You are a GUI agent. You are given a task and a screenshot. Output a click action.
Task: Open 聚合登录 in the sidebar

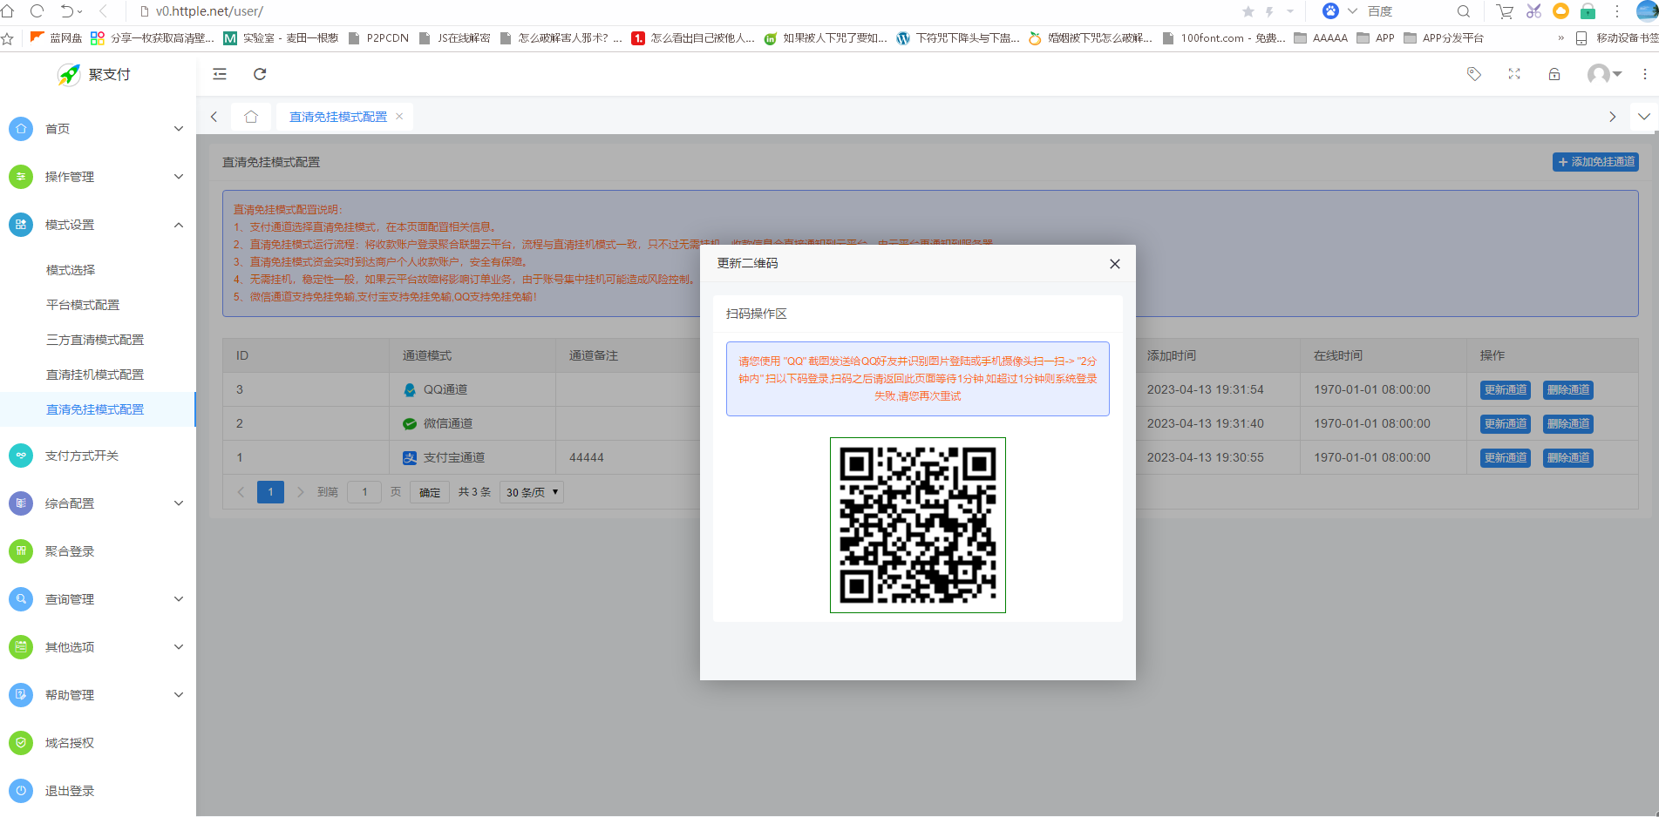(x=98, y=551)
